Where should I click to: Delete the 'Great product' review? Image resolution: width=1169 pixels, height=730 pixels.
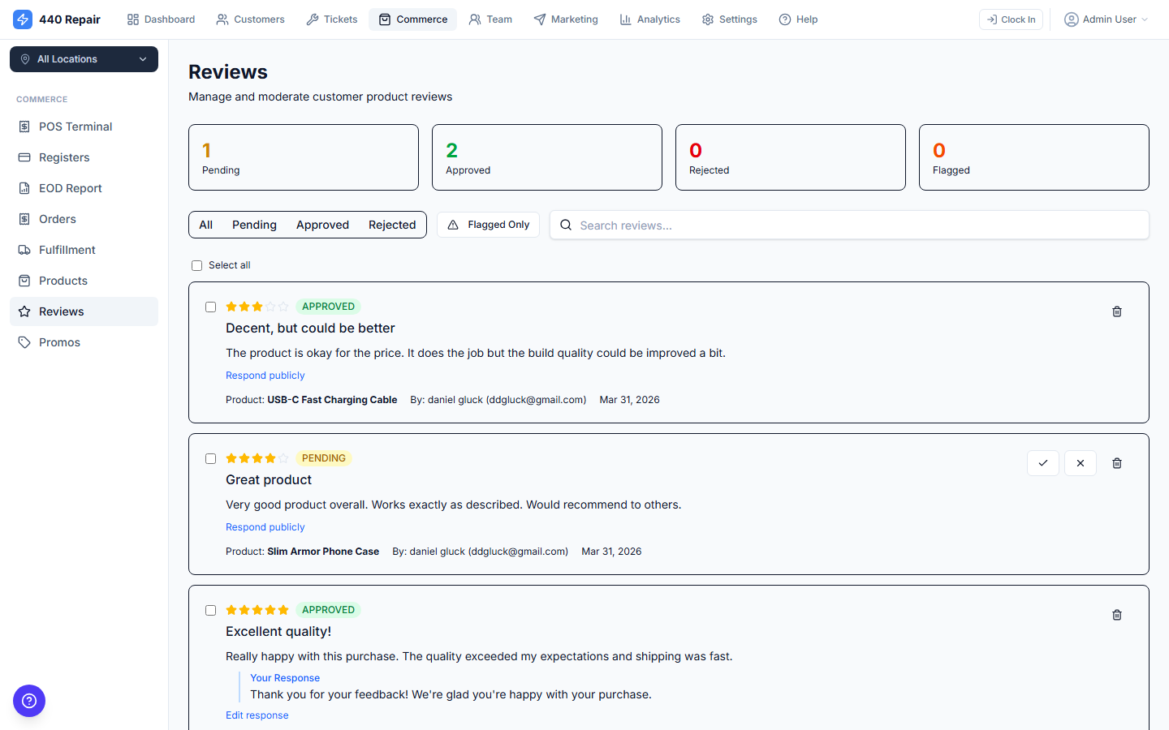[x=1117, y=462]
